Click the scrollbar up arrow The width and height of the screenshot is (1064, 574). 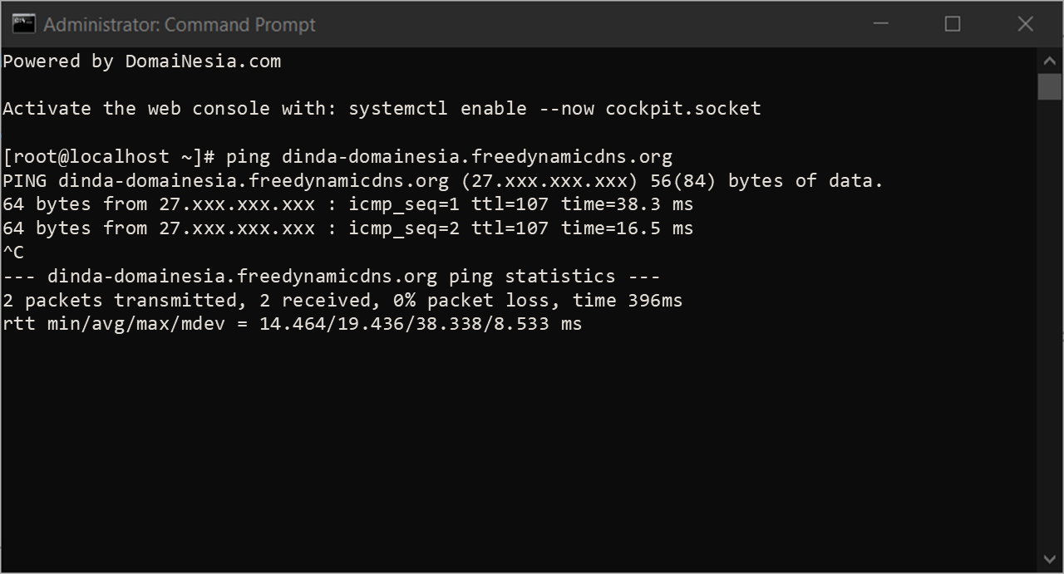[x=1049, y=60]
